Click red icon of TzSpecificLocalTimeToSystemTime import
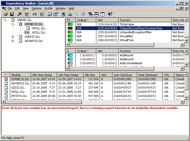 [70, 28]
